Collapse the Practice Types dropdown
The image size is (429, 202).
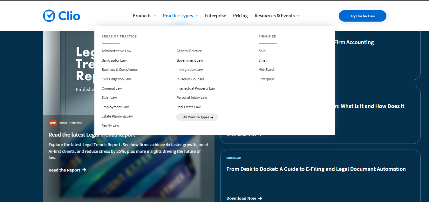[178, 15]
